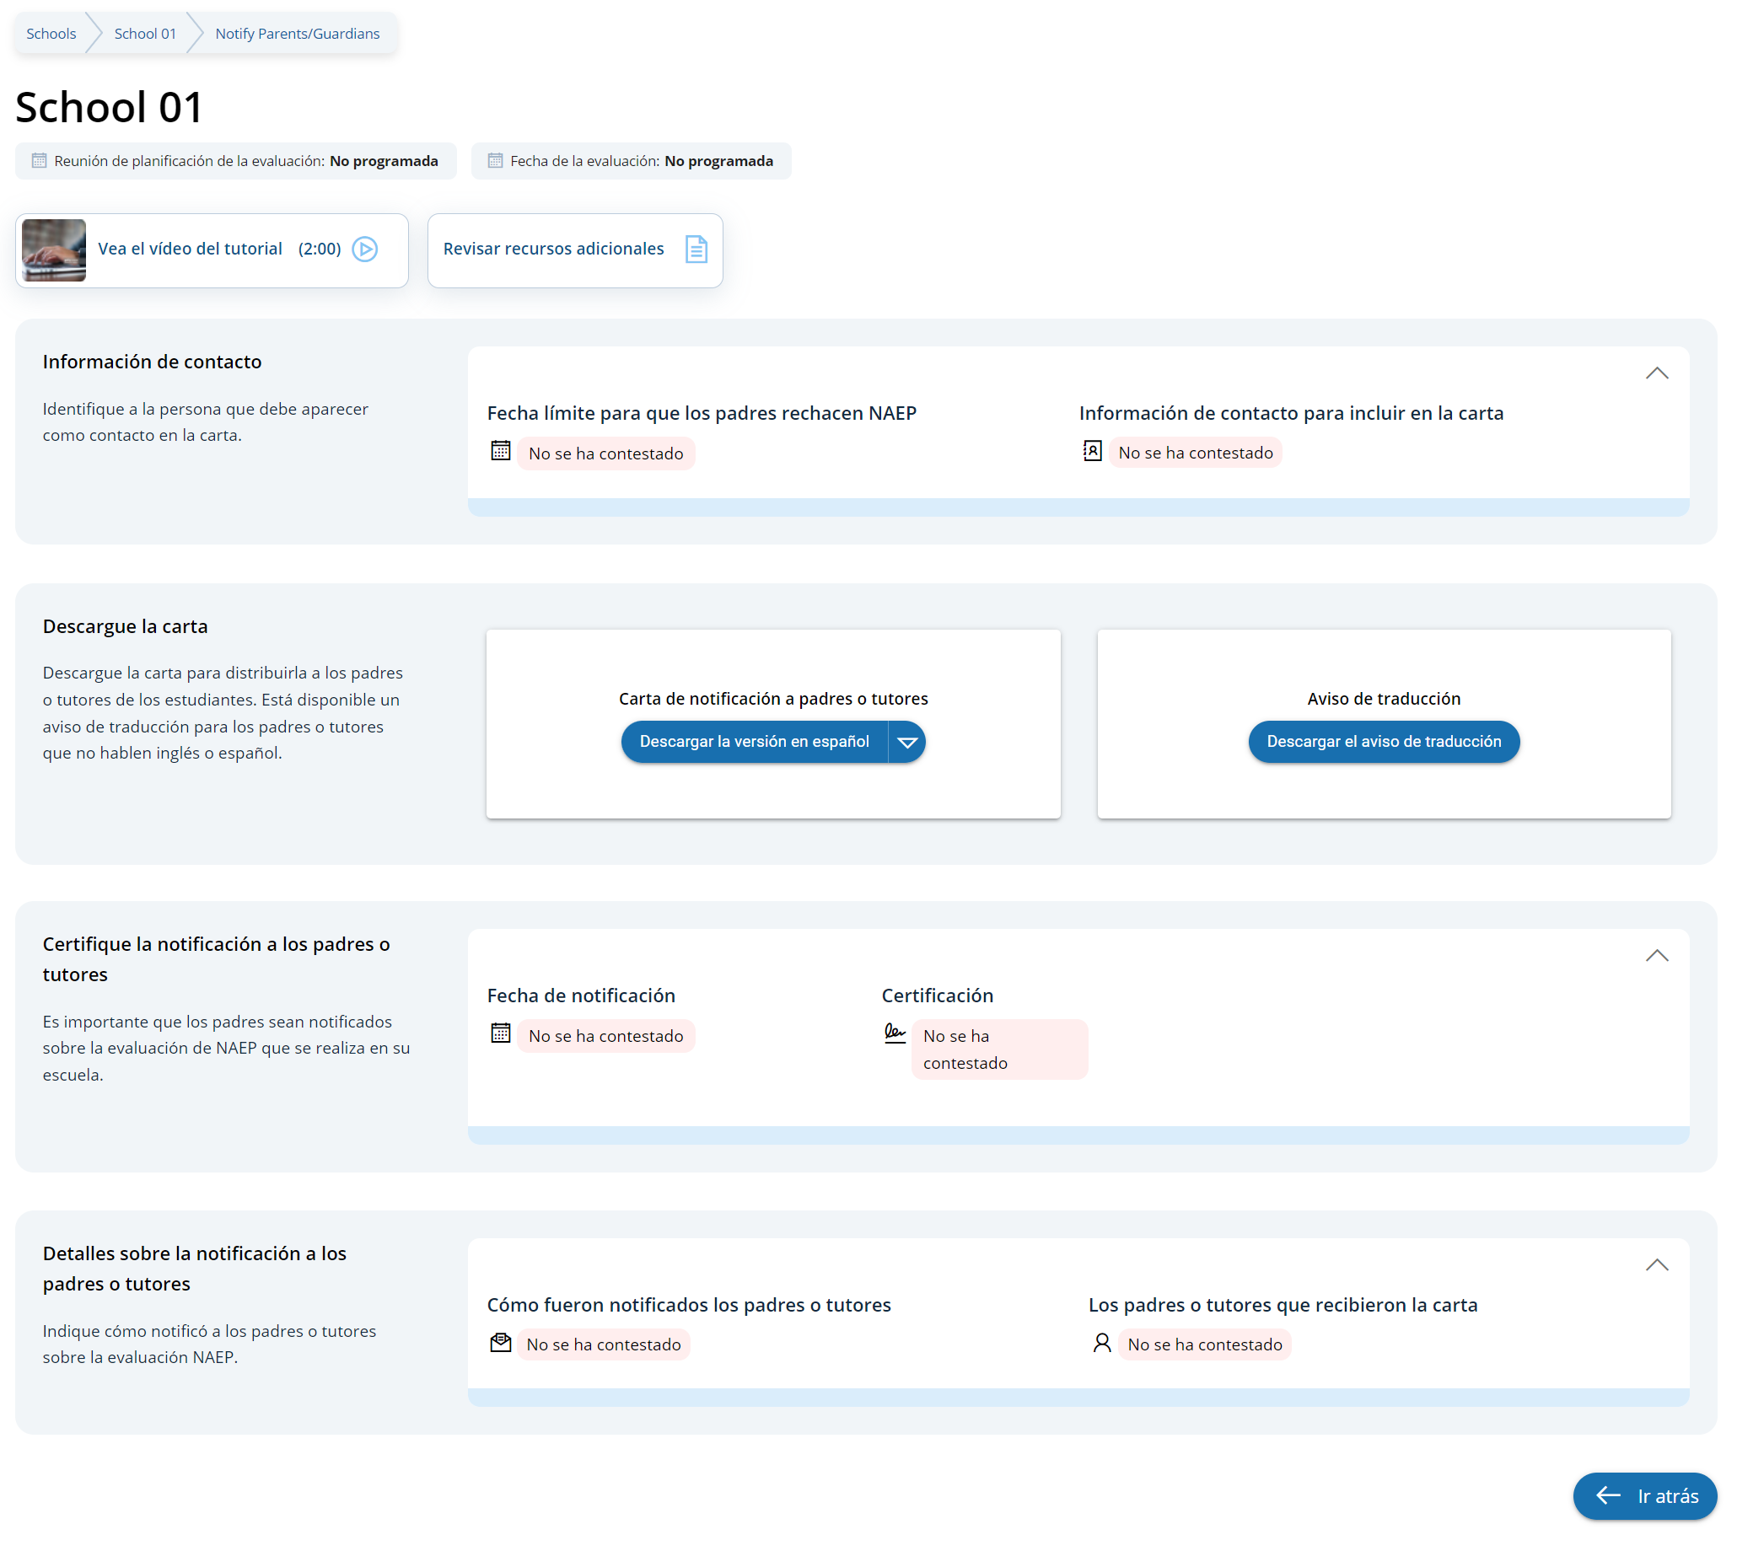
Task: Open Revisar recursos adicionales link
Action: click(x=553, y=249)
